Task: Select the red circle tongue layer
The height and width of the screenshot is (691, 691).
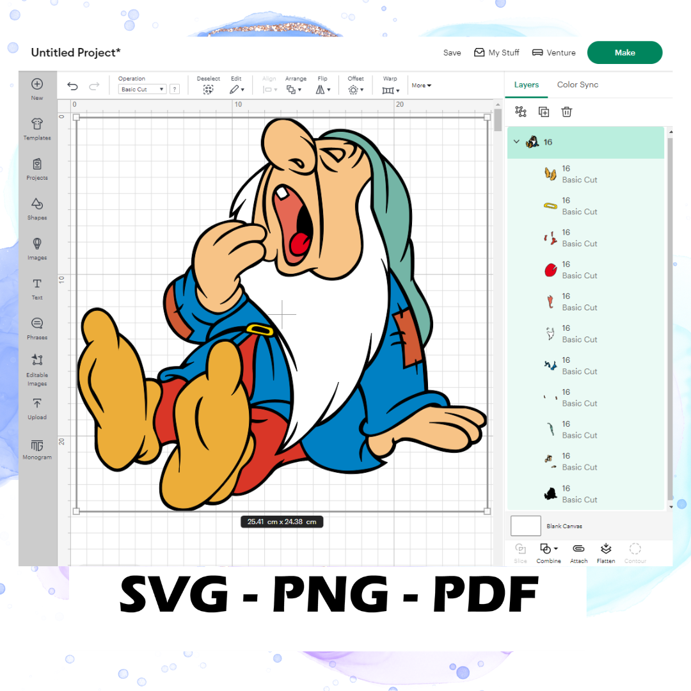Action: point(585,270)
